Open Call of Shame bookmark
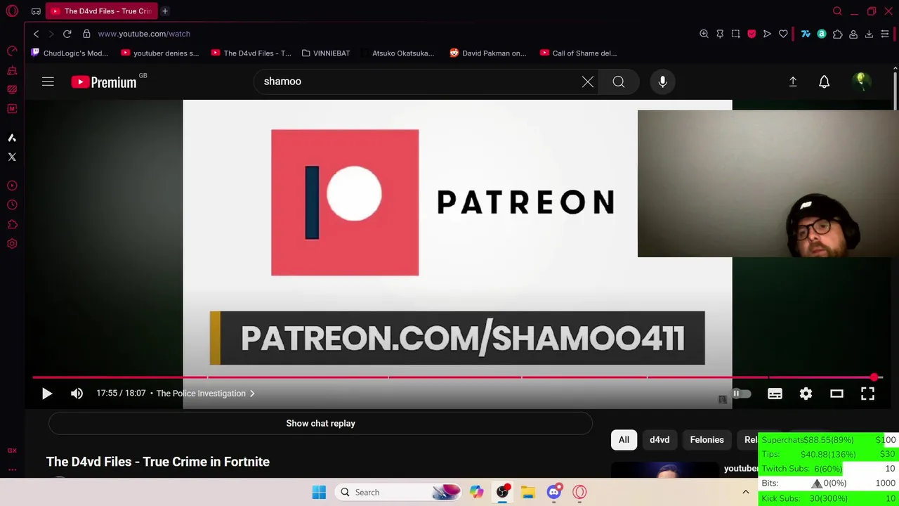The image size is (899, 506). 579,53
